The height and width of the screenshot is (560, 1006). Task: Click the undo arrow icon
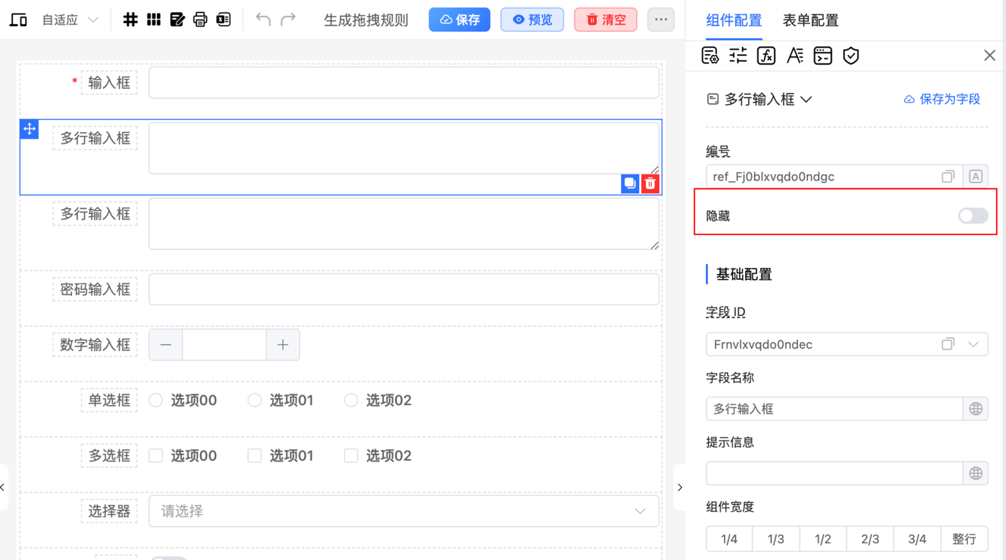tap(263, 20)
